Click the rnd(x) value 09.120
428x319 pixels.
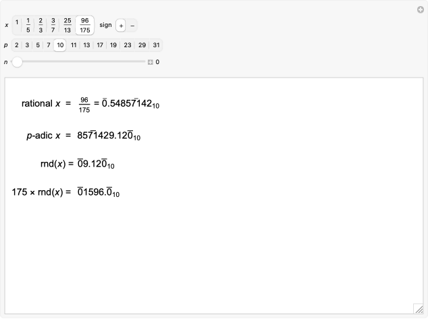(x=96, y=164)
